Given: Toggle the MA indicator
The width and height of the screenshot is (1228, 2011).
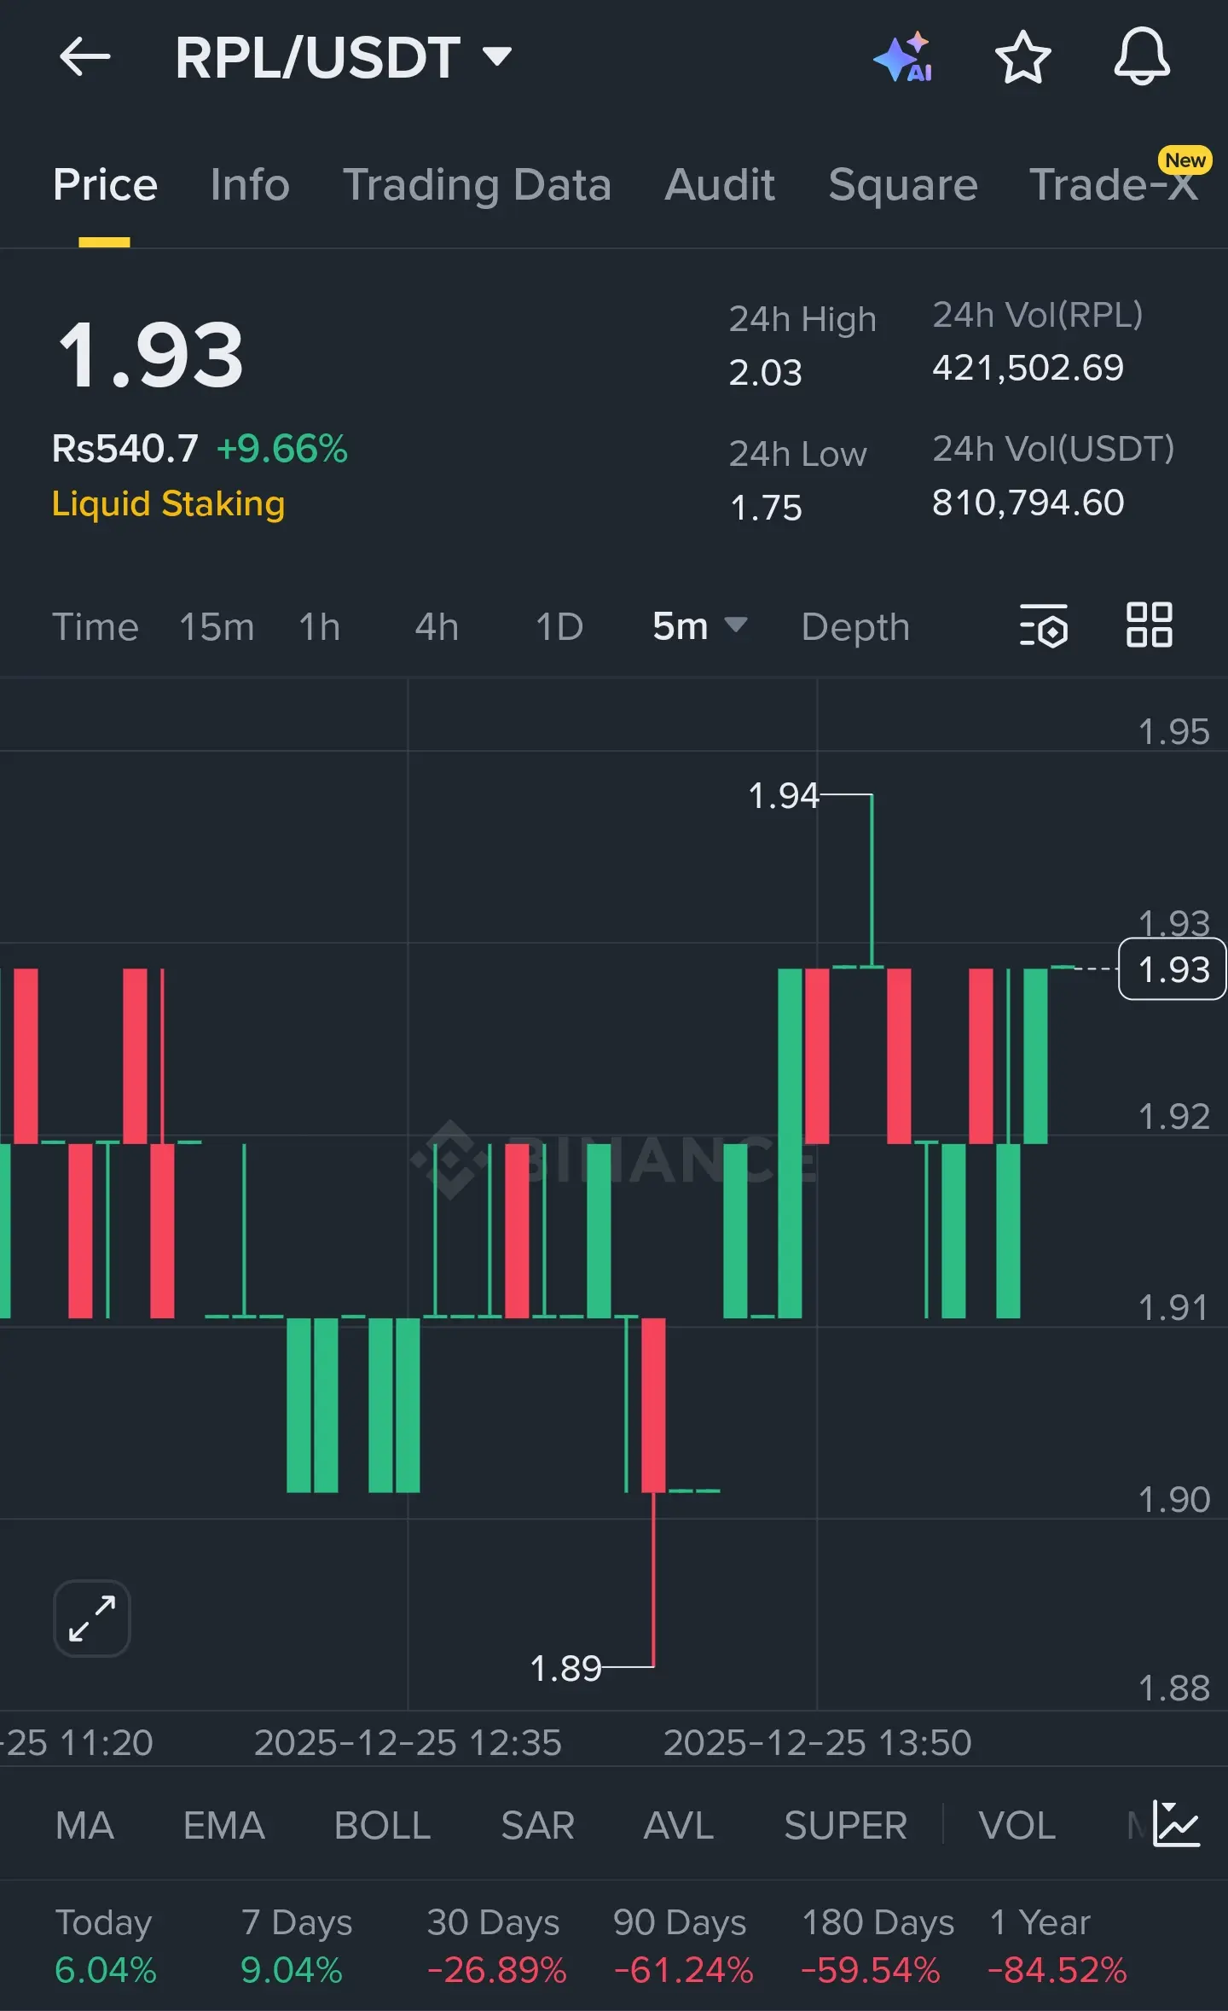Looking at the screenshot, I should (x=84, y=1825).
